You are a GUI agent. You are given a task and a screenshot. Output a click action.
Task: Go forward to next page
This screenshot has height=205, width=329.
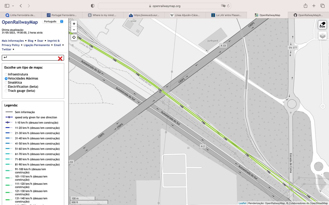[29, 6]
